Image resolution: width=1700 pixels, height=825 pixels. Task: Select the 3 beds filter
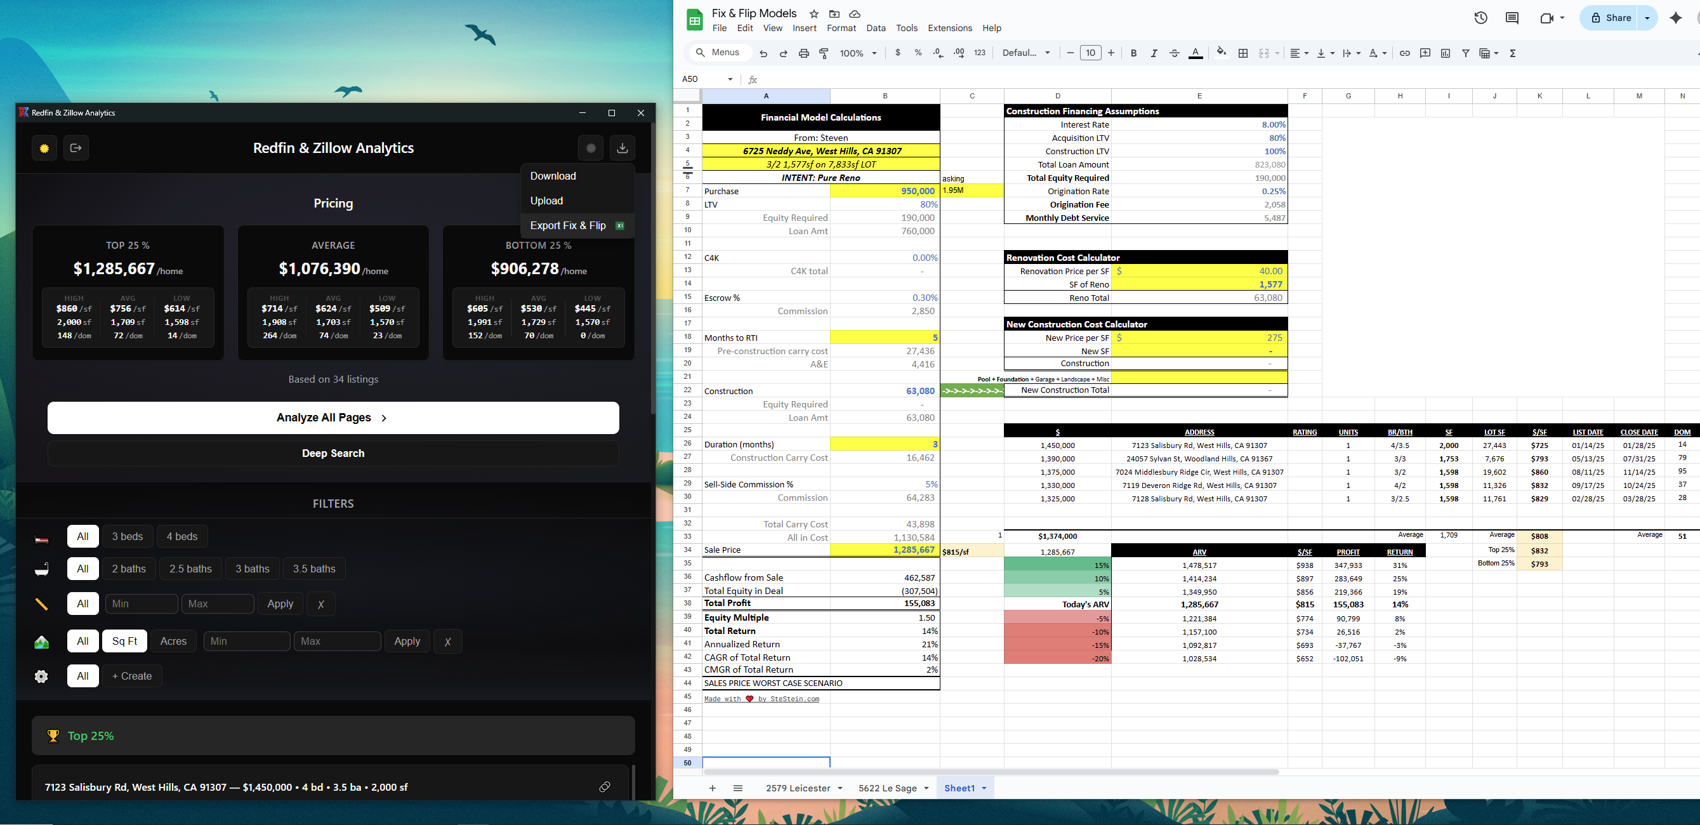point(128,536)
